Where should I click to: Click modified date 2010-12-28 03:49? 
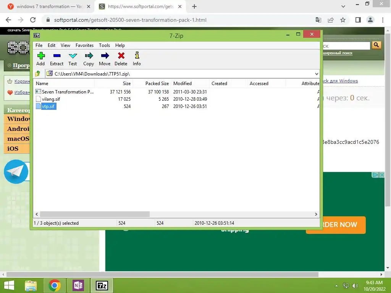tap(190, 99)
